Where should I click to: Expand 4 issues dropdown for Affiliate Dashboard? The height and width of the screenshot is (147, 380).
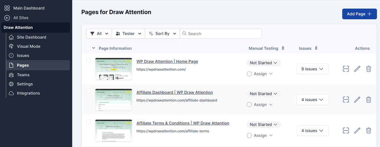click(x=312, y=100)
